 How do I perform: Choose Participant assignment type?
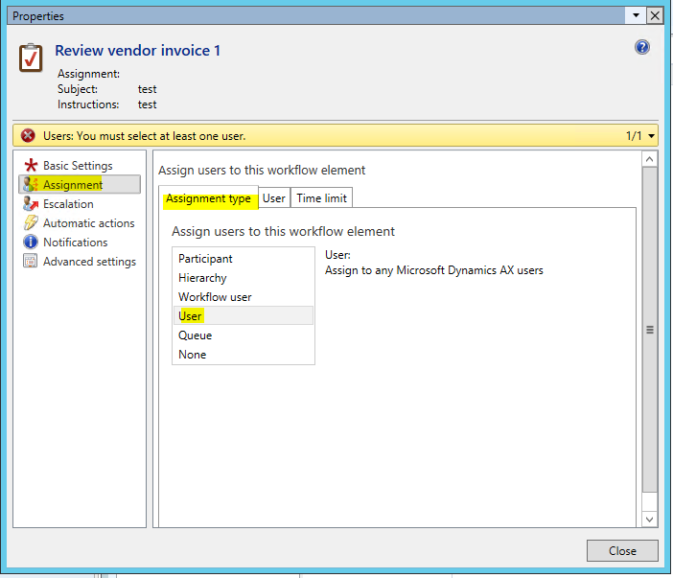pyautogui.click(x=205, y=259)
